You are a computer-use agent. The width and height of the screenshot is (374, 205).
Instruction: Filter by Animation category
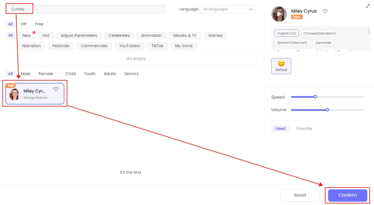click(151, 35)
